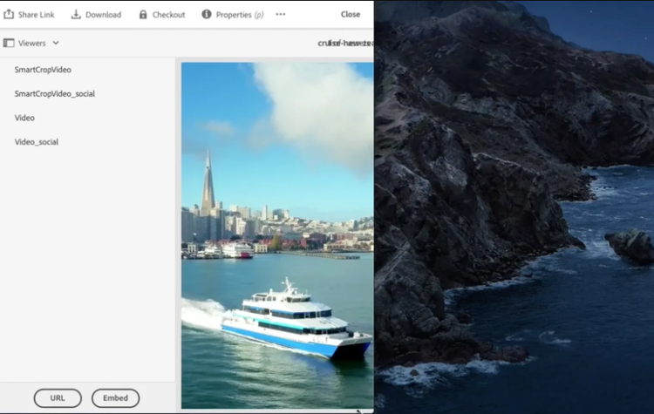The image size is (654, 414).
Task: Select the Video viewer preset
Action: [x=24, y=118]
